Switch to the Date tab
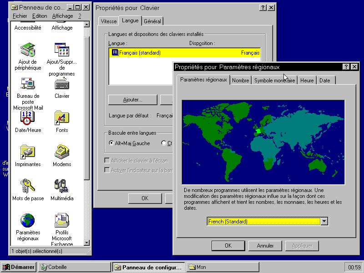The height and width of the screenshot is (273, 364). [325, 81]
